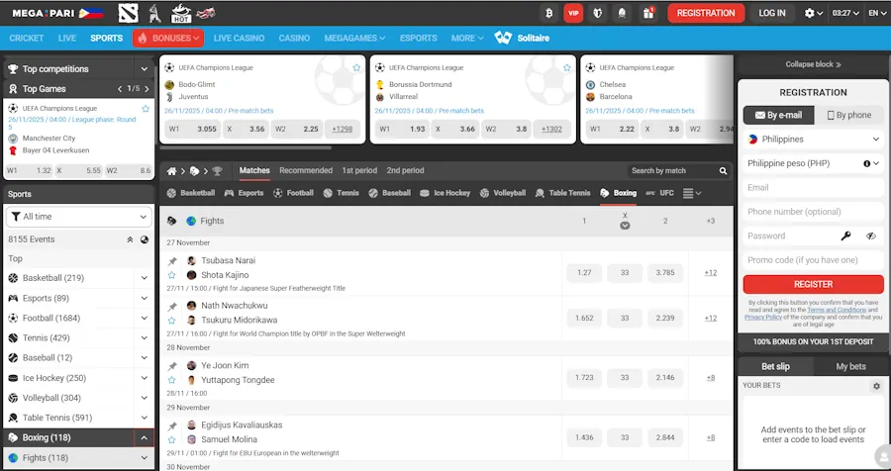Collapse the Boxing (118) category
This screenshot has width=891, height=471.
coord(144,438)
